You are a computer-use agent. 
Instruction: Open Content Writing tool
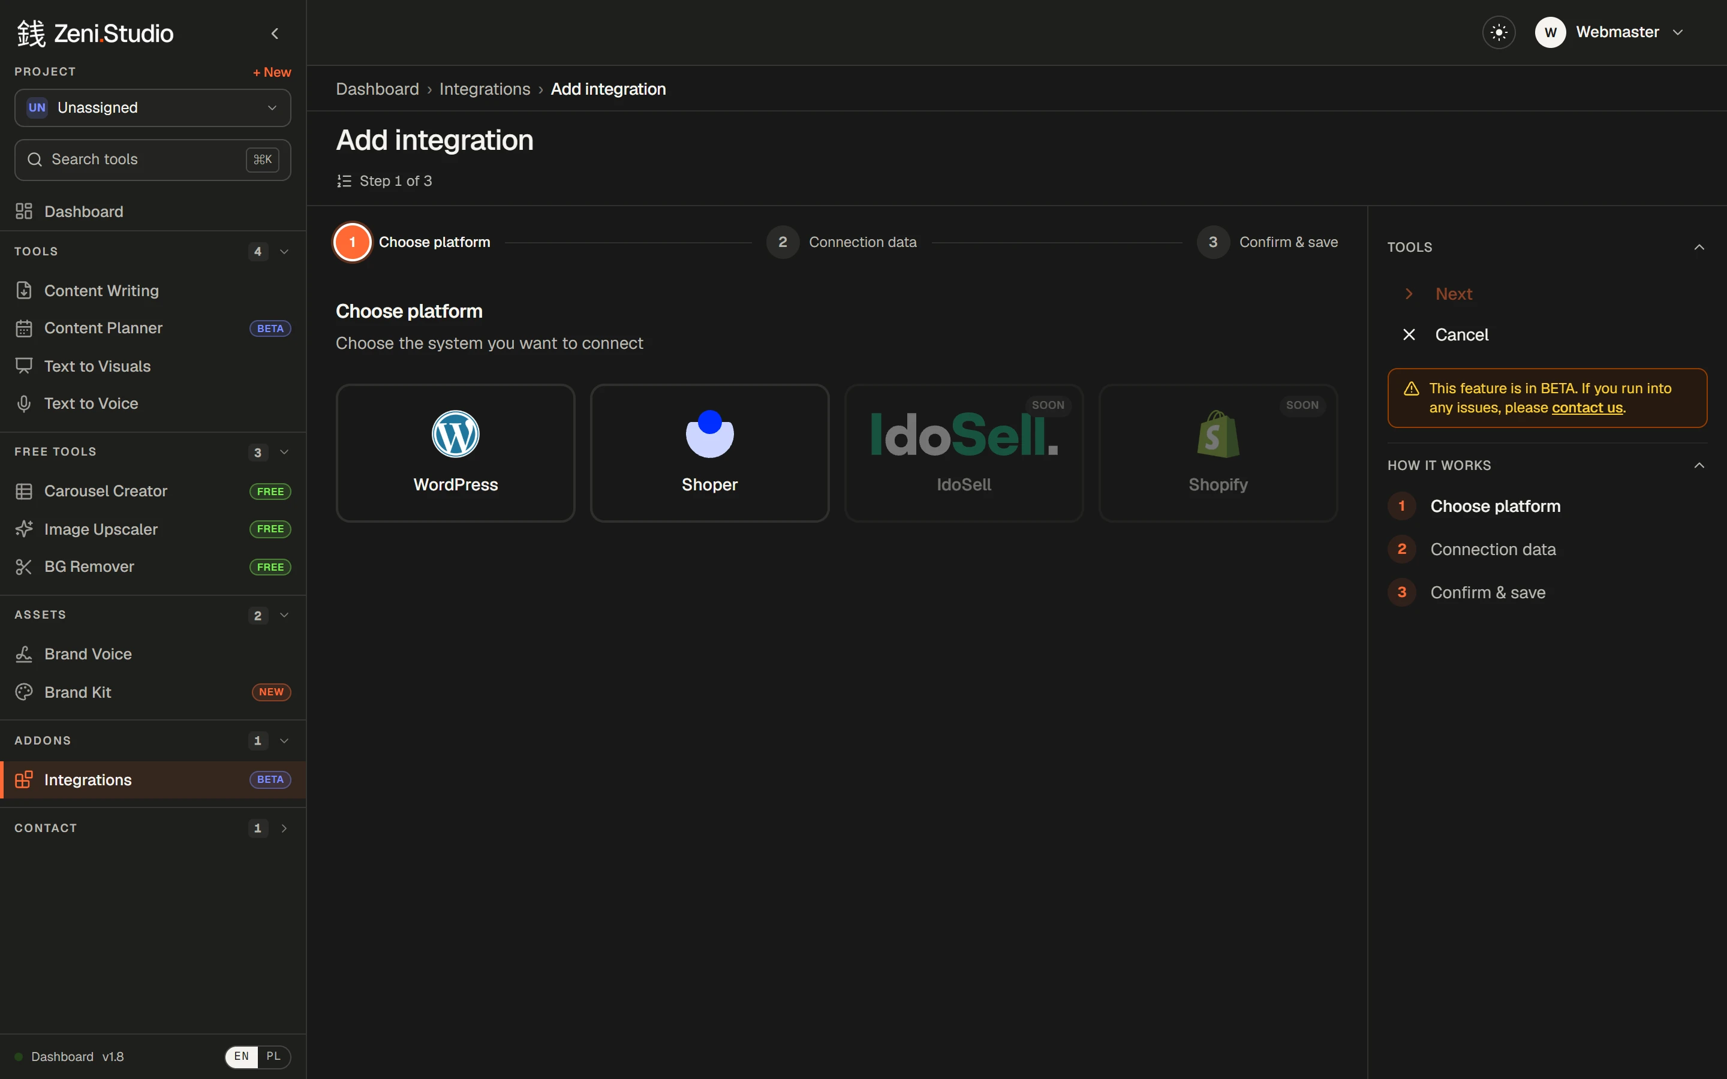coord(153,291)
